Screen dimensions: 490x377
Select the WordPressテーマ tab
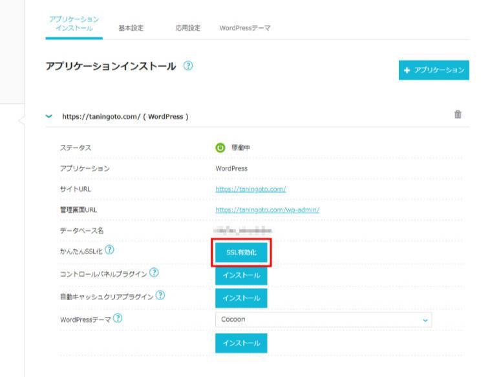pos(244,28)
